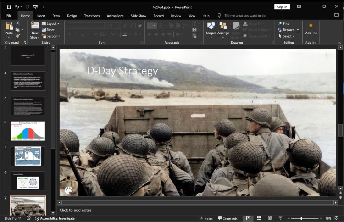This screenshot has height=222, width=344.
Task: Expand the Layout dropdown
Action: tap(52, 23)
